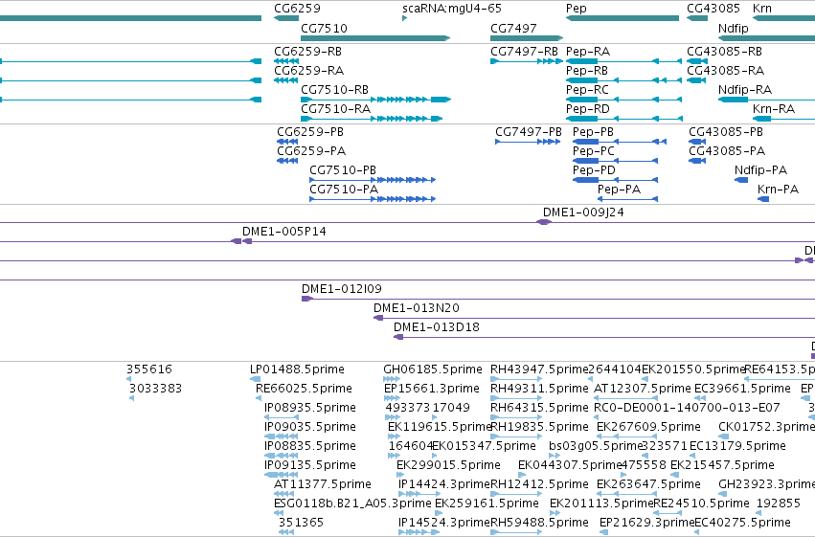Select the Pep-RA transcript label

588,52
